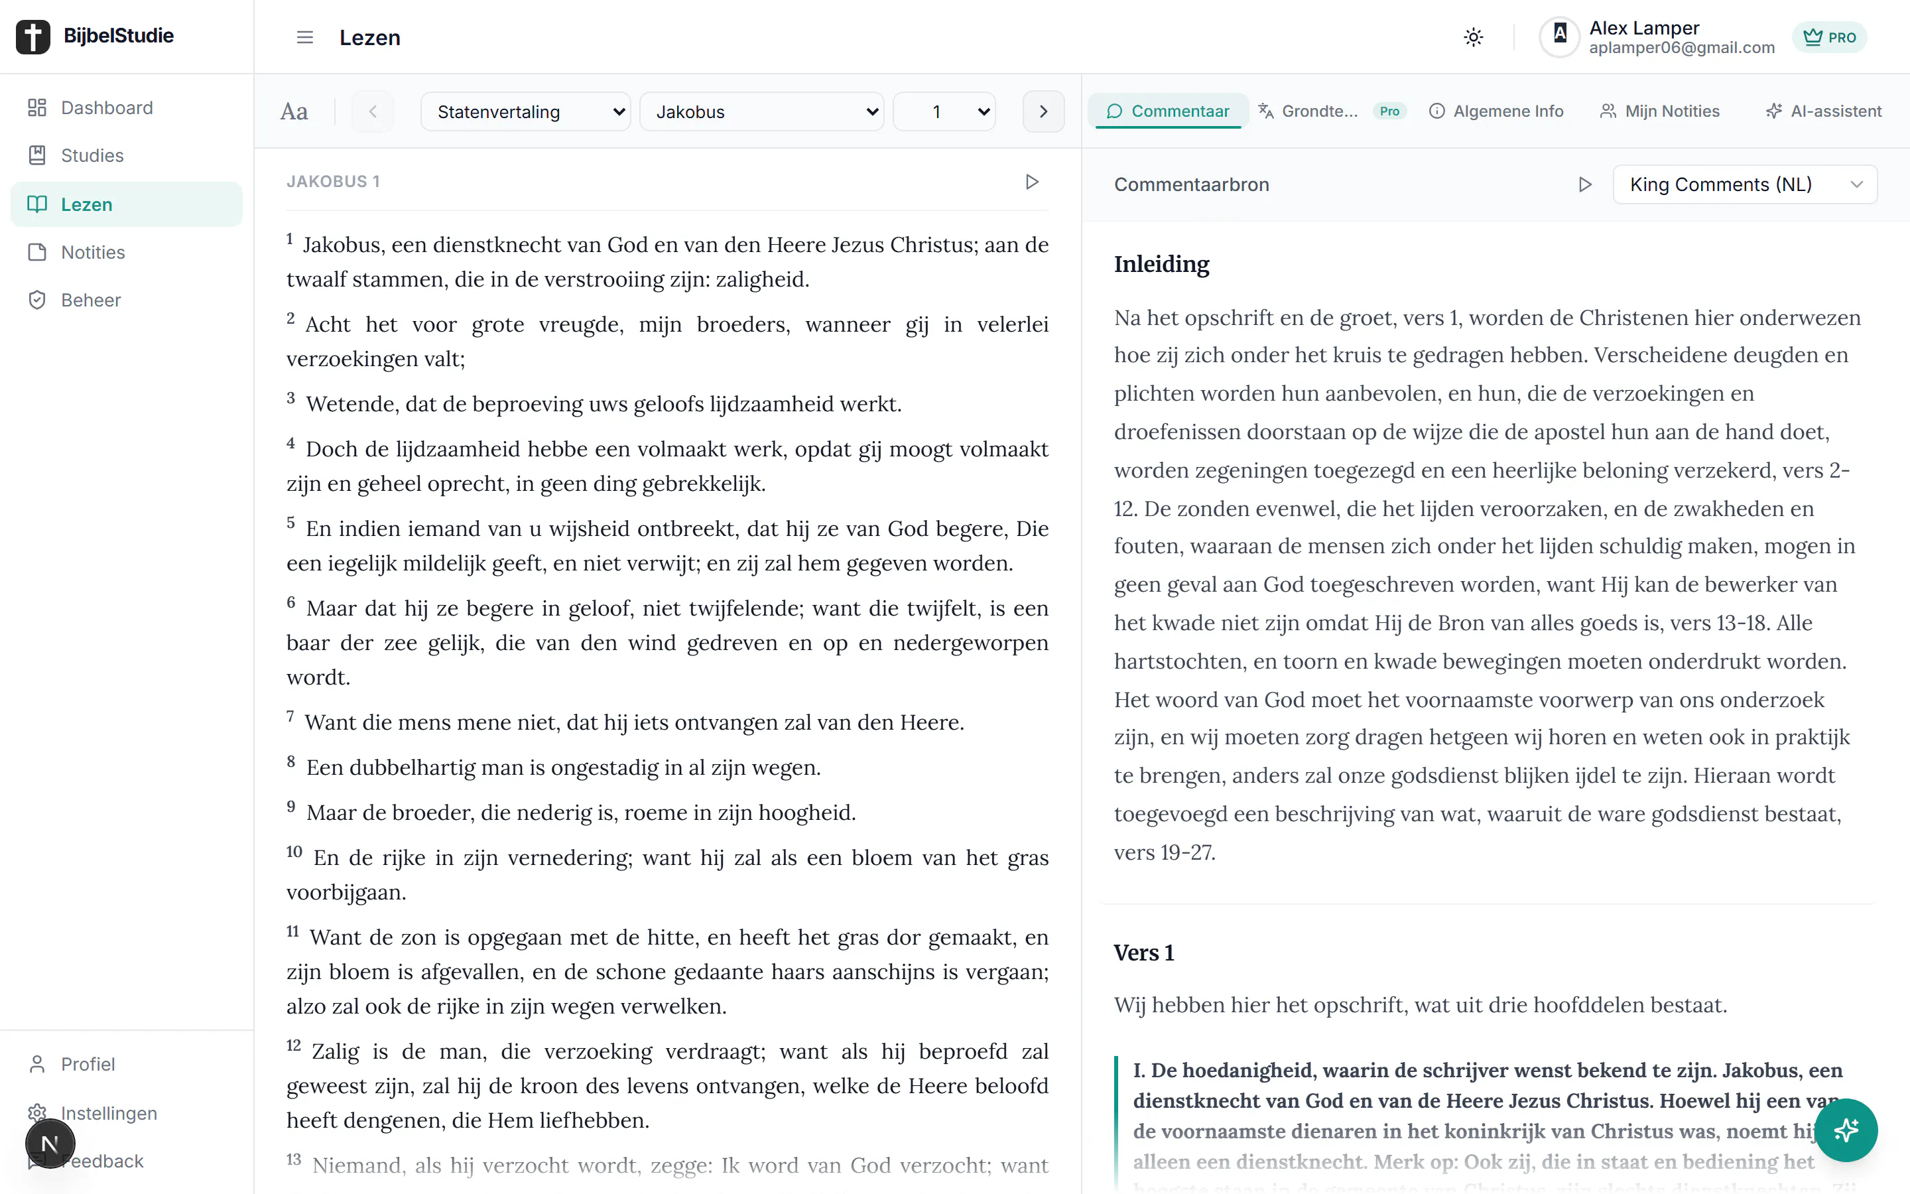Click the BijbelStudie cross logo
This screenshot has width=1910, height=1194.
click(33, 36)
